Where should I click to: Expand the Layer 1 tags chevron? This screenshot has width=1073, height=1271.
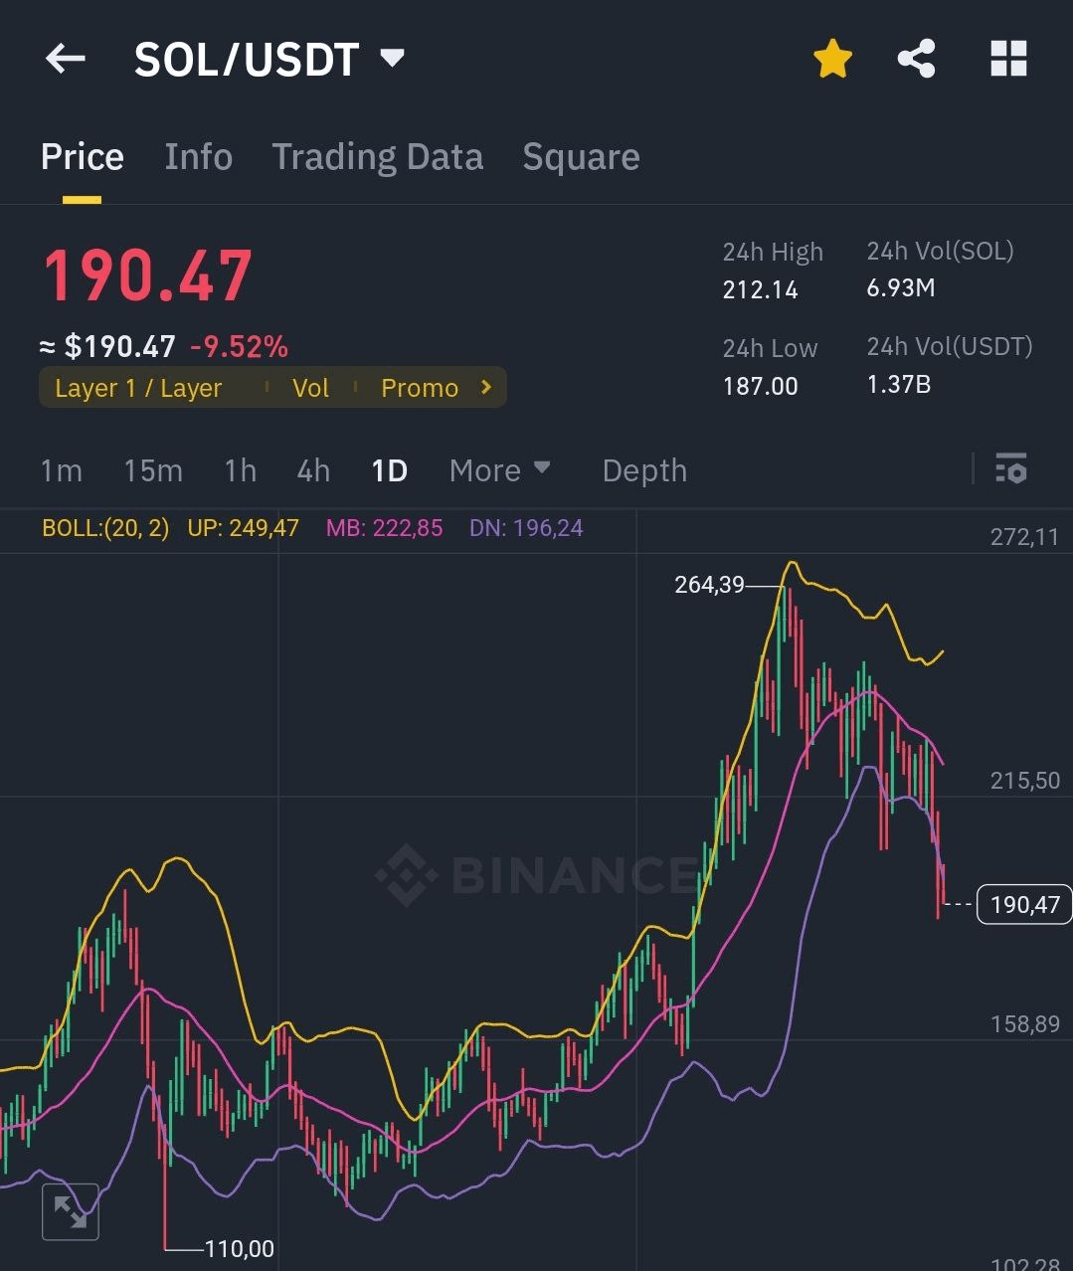coord(486,387)
